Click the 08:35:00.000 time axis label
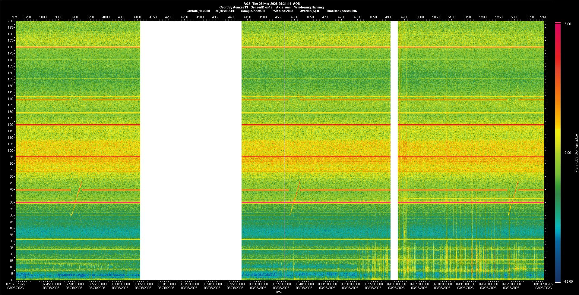This screenshot has height=295, width=579. tap(281, 284)
